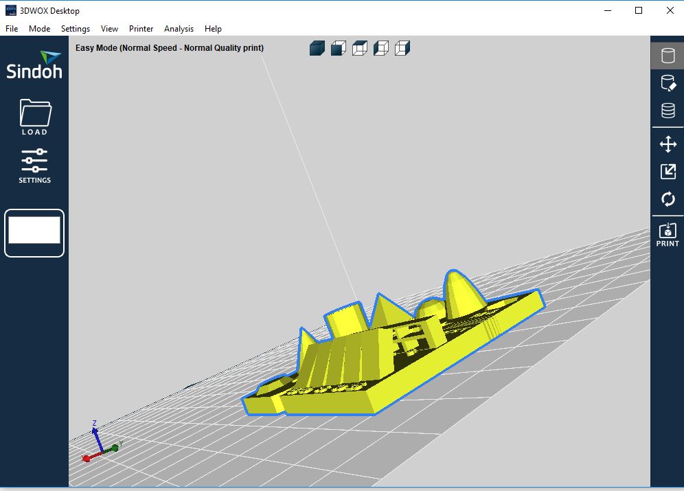The image size is (684, 491).
Task: Select the third wireframe cube view icon
Action: click(x=359, y=48)
